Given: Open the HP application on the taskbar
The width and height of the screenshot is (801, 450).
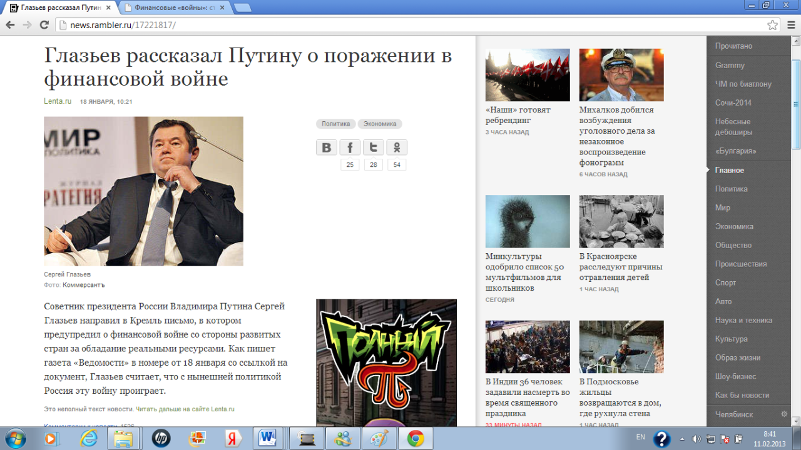Looking at the screenshot, I should 161,439.
